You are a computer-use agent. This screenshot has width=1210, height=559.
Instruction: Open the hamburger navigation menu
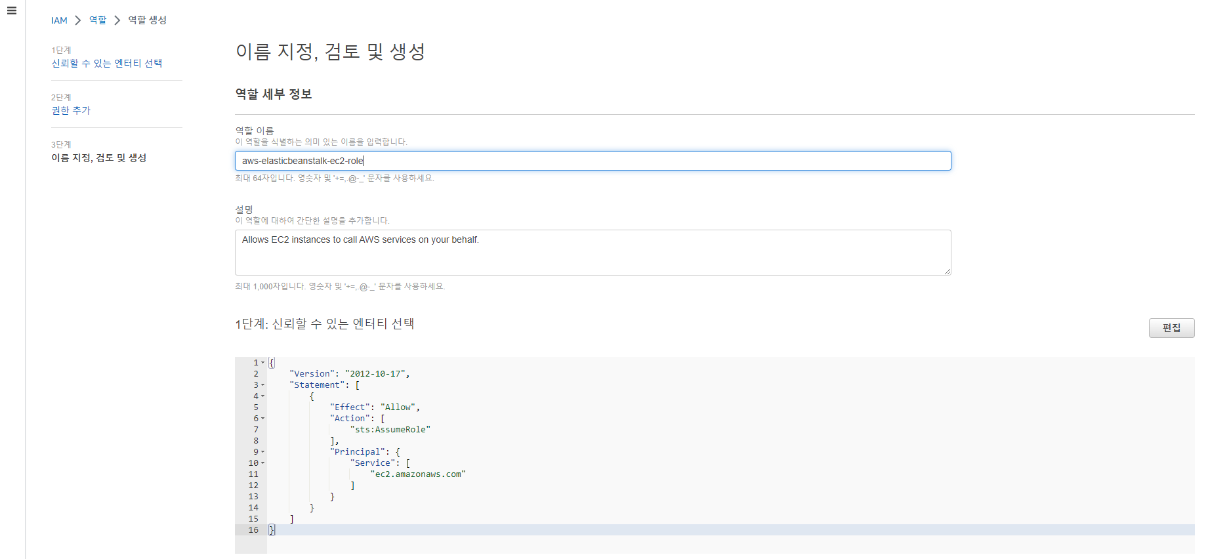point(12,10)
